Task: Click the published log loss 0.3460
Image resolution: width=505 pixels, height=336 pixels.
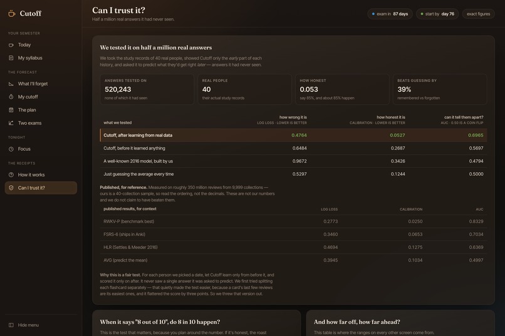Action: [x=330, y=235]
